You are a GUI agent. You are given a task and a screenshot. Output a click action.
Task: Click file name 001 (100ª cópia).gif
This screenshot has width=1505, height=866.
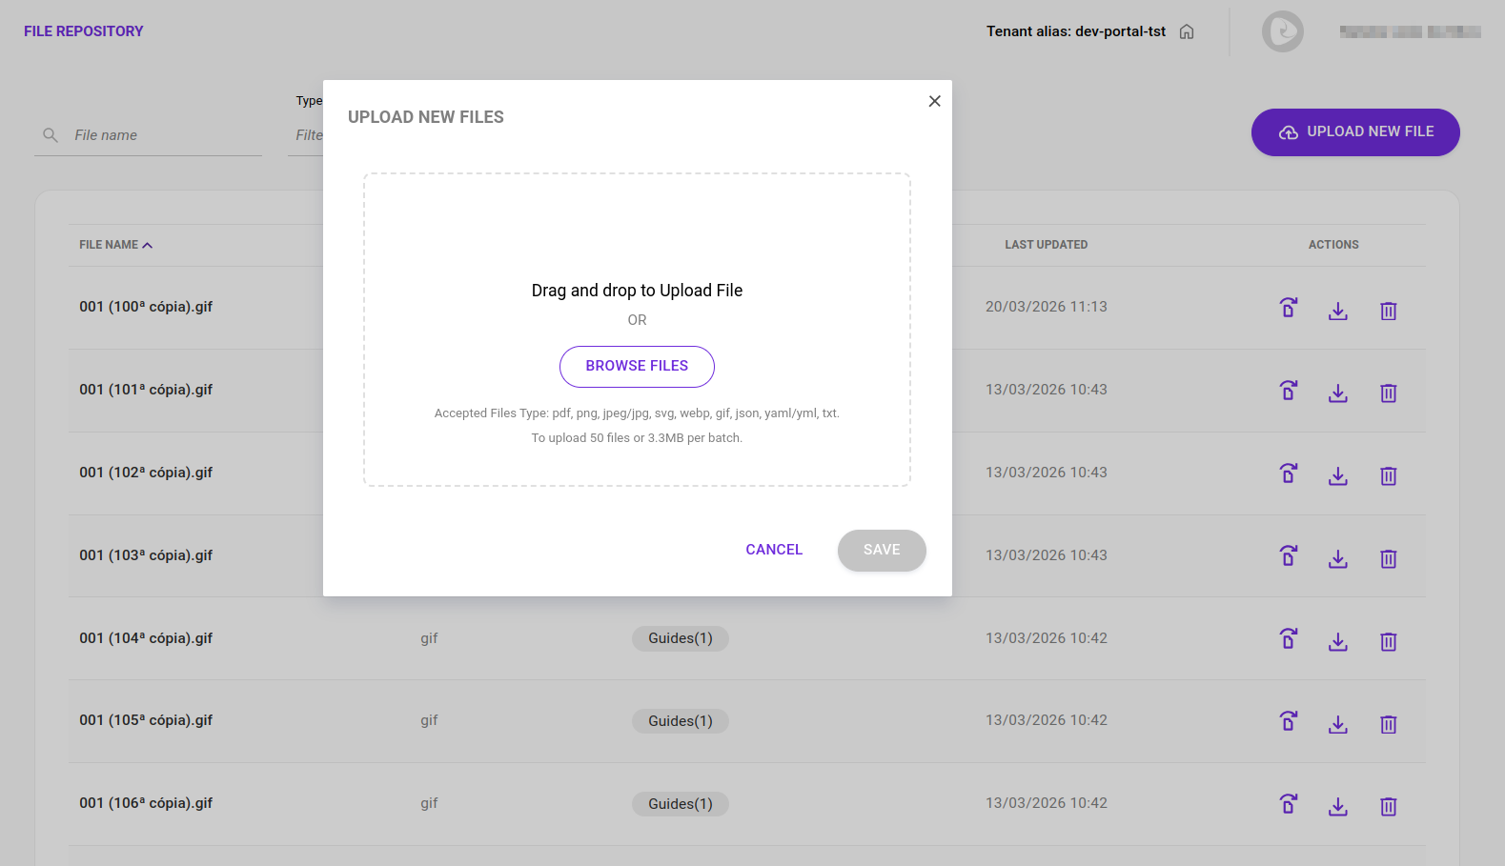146,307
